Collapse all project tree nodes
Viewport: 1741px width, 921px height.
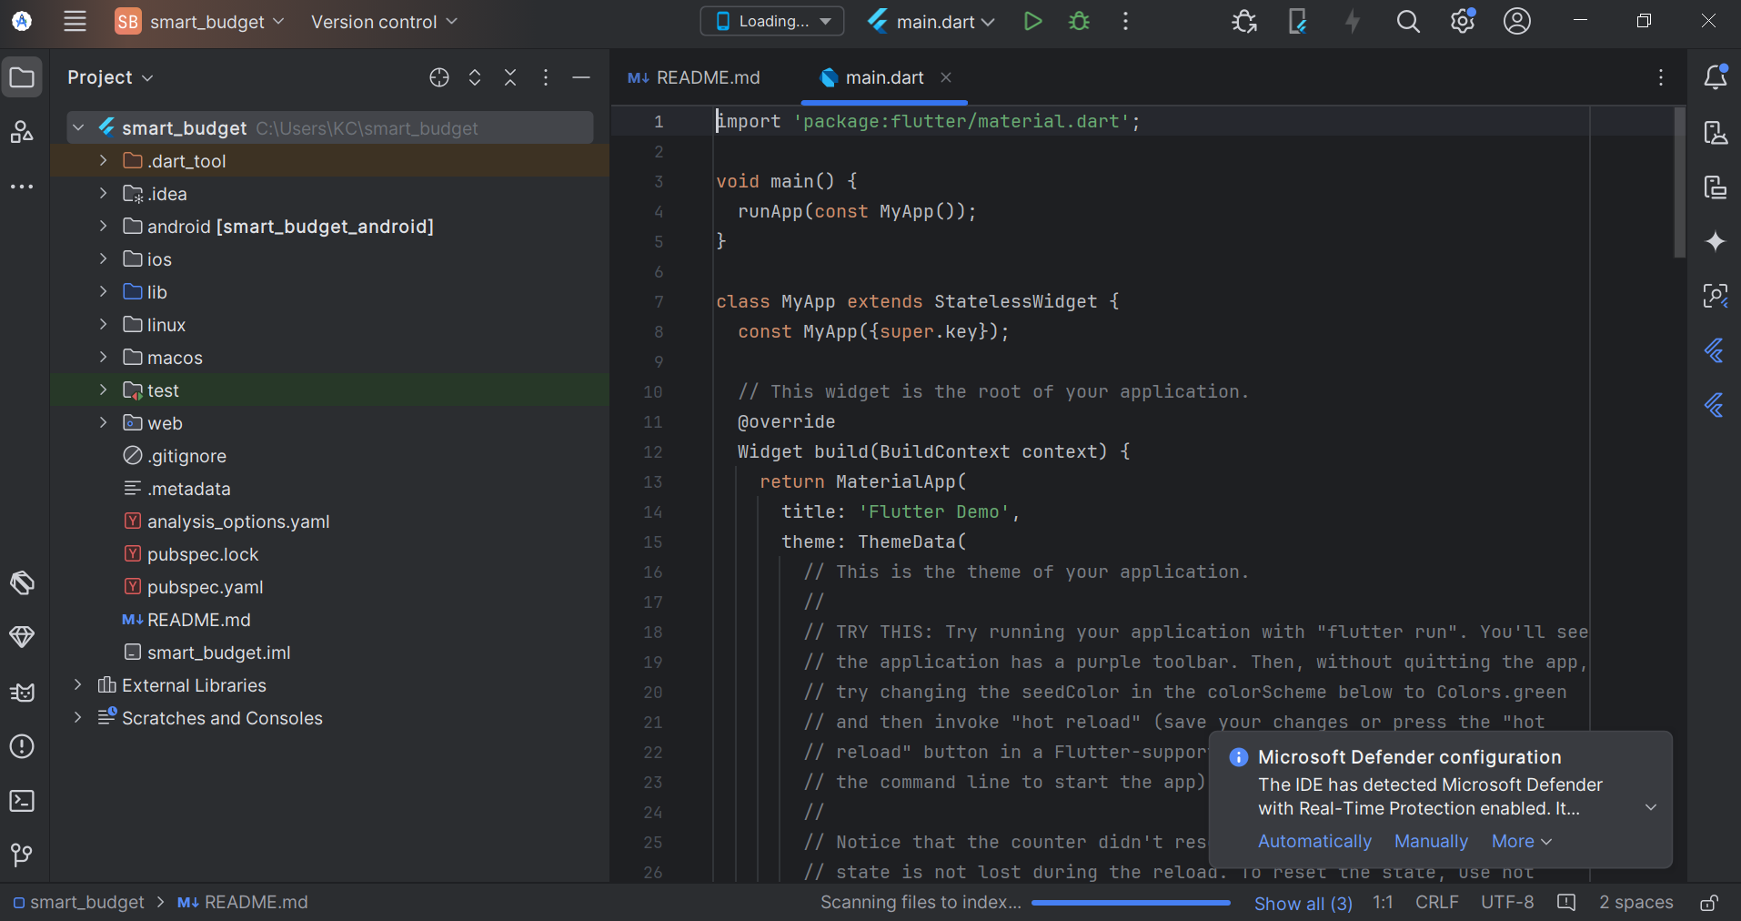(x=510, y=77)
